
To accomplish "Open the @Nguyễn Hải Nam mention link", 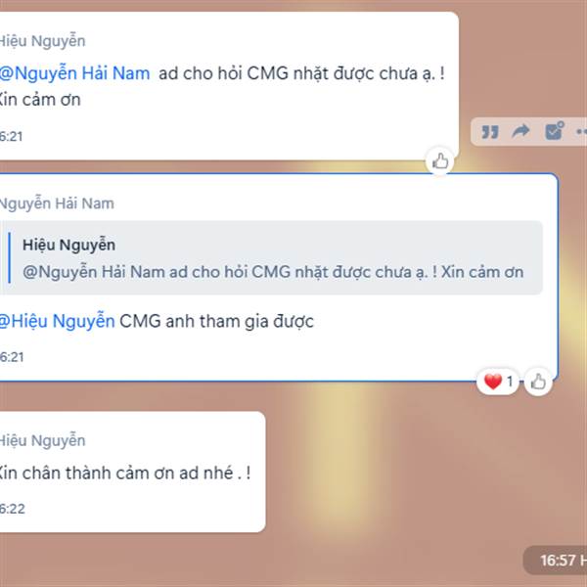I will [74, 73].
